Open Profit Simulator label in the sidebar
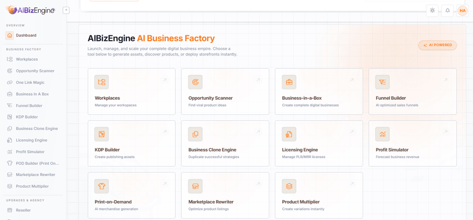 click(30, 152)
